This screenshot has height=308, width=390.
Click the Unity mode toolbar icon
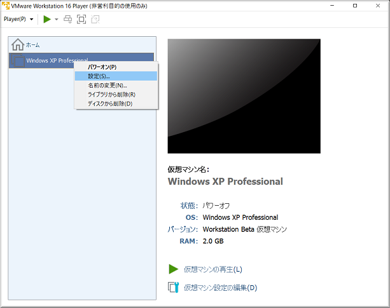point(95,19)
